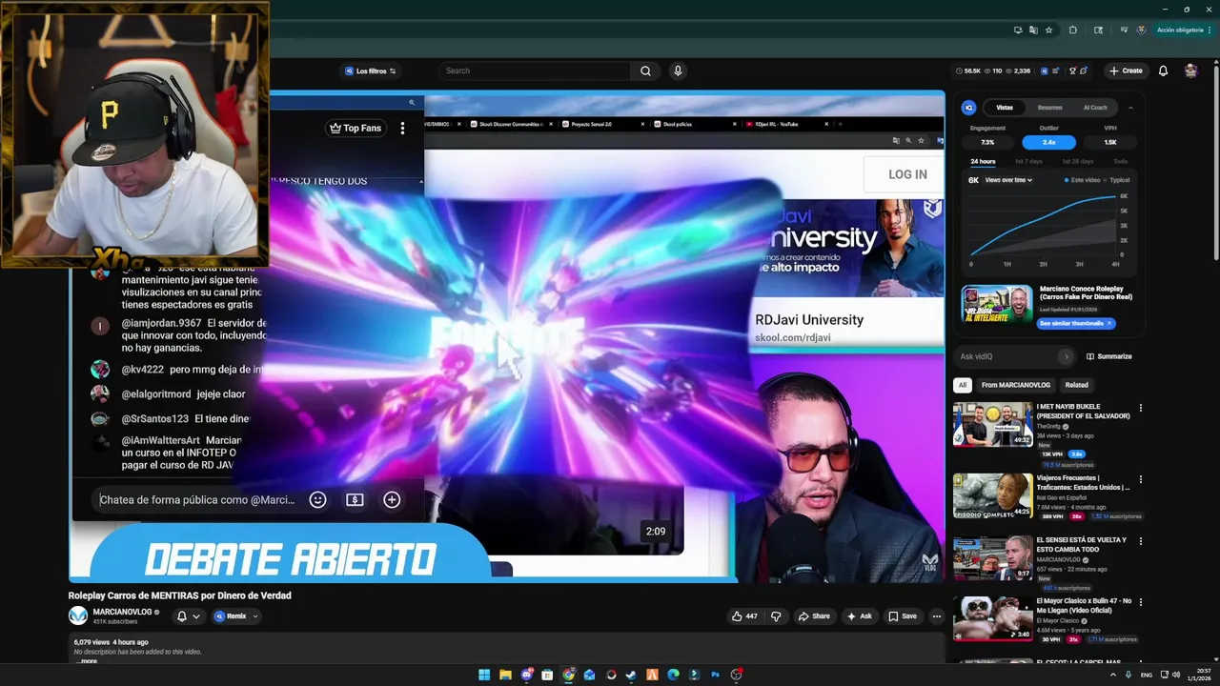Image resolution: width=1220 pixels, height=686 pixels.
Task: Open options for El Mayor Clasico x Bulin 47
Action: click(x=1140, y=602)
